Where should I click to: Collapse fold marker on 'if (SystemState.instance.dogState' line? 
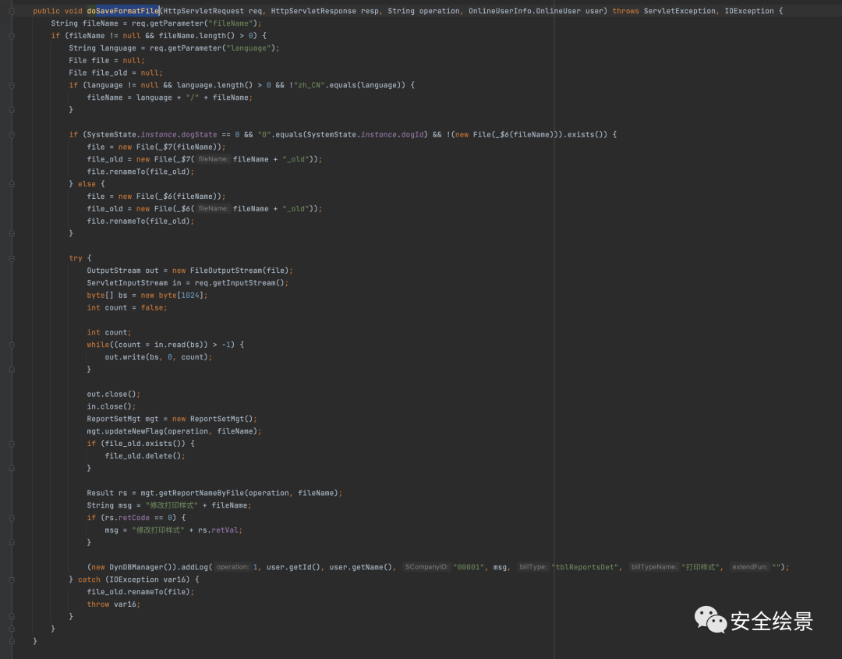point(12,135)
